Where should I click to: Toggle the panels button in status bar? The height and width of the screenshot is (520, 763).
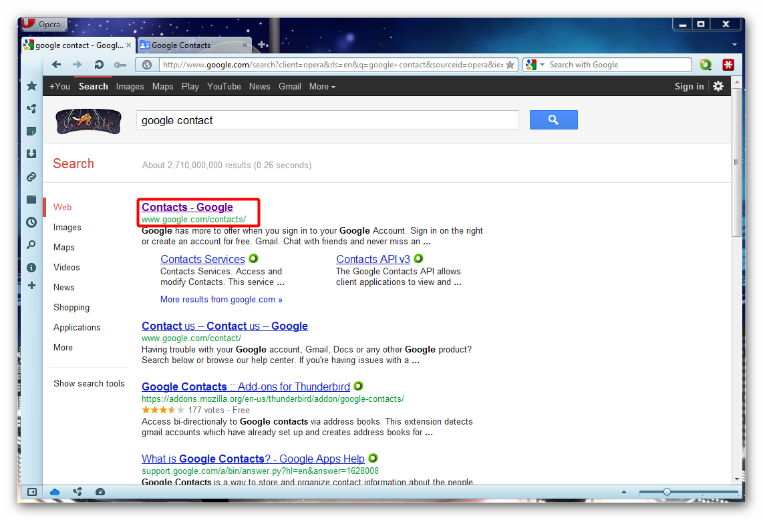31,492
